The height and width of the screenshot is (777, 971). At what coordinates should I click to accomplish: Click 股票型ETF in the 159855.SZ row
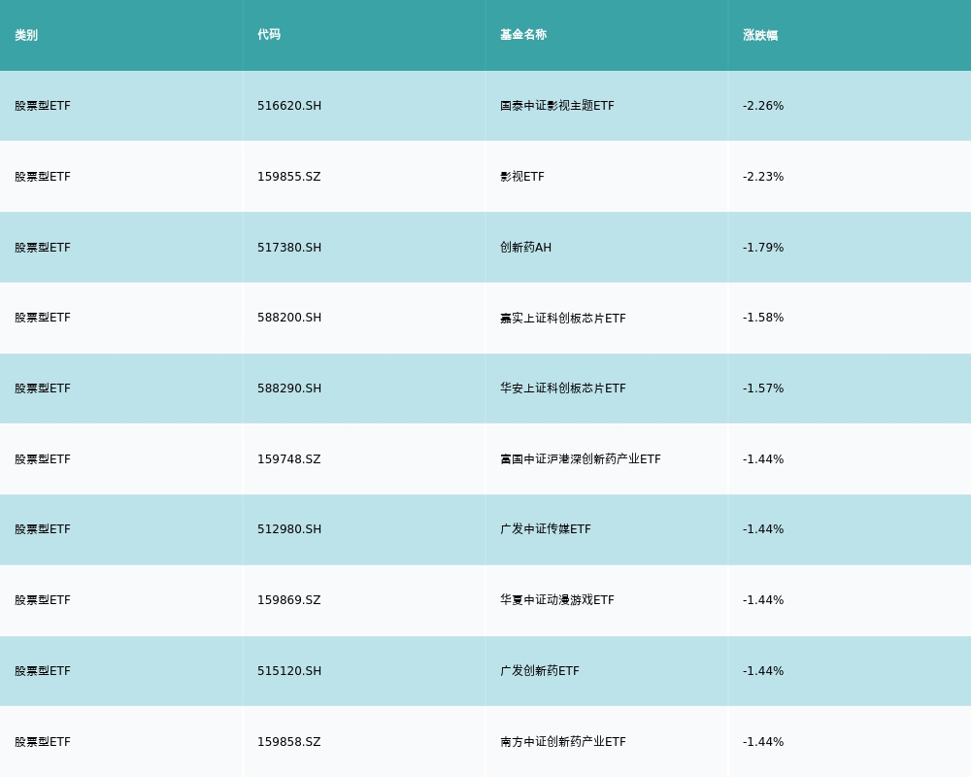(43, 177)
